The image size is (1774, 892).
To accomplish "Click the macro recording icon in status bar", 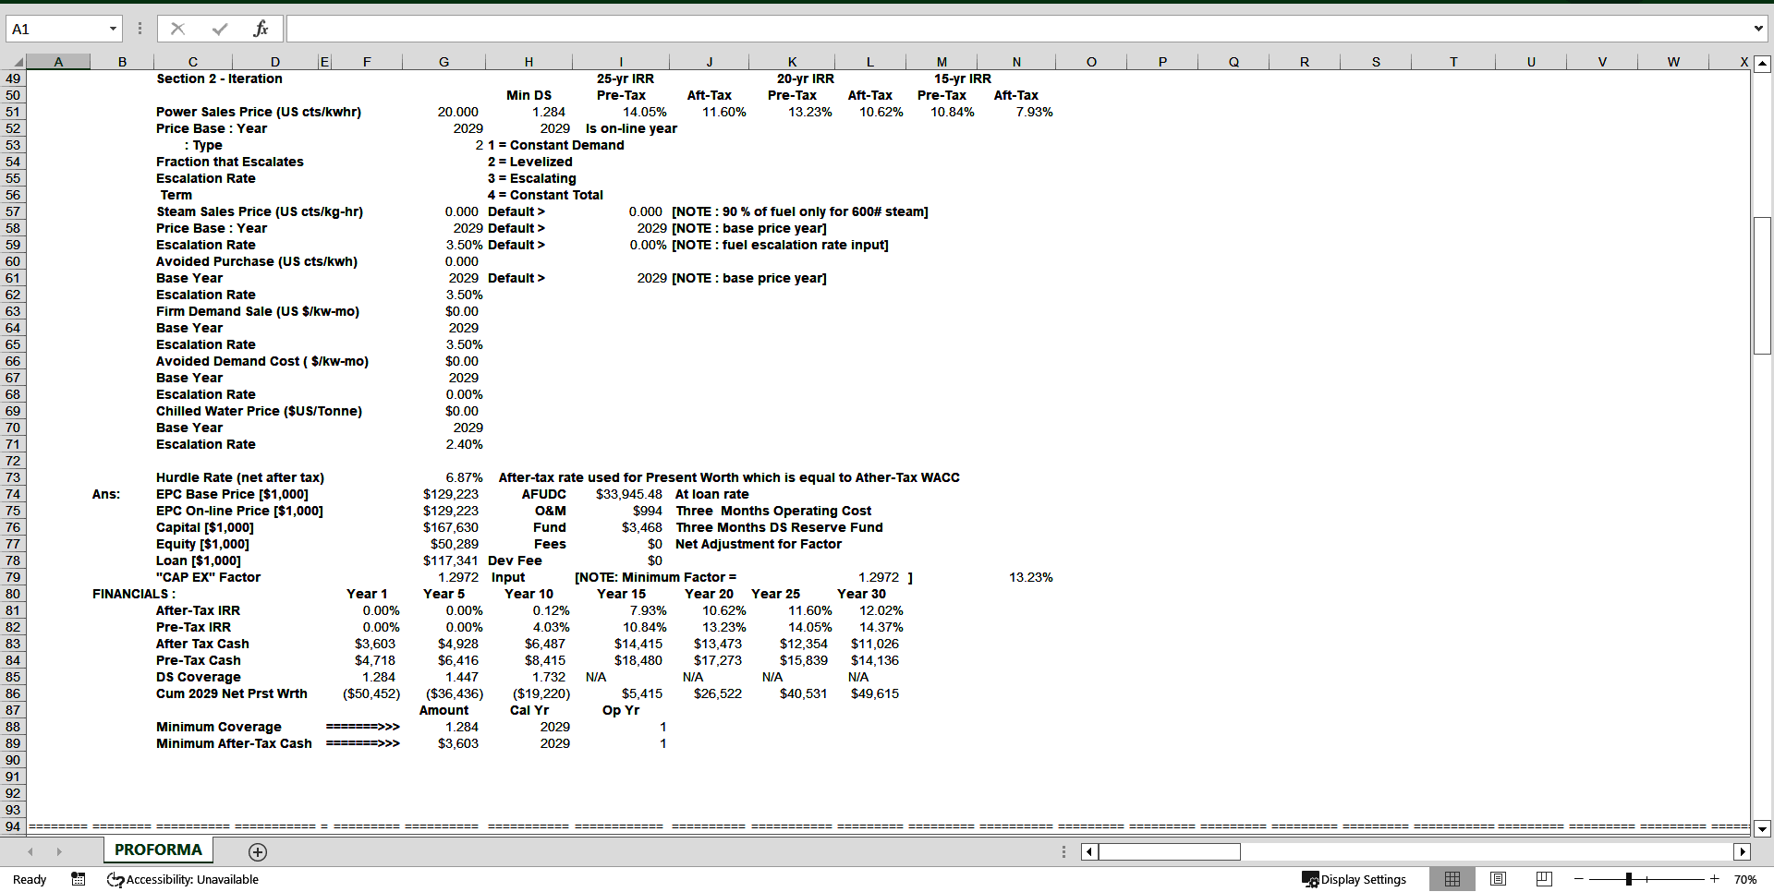I will pyautogui.click(x=79, y=879).
